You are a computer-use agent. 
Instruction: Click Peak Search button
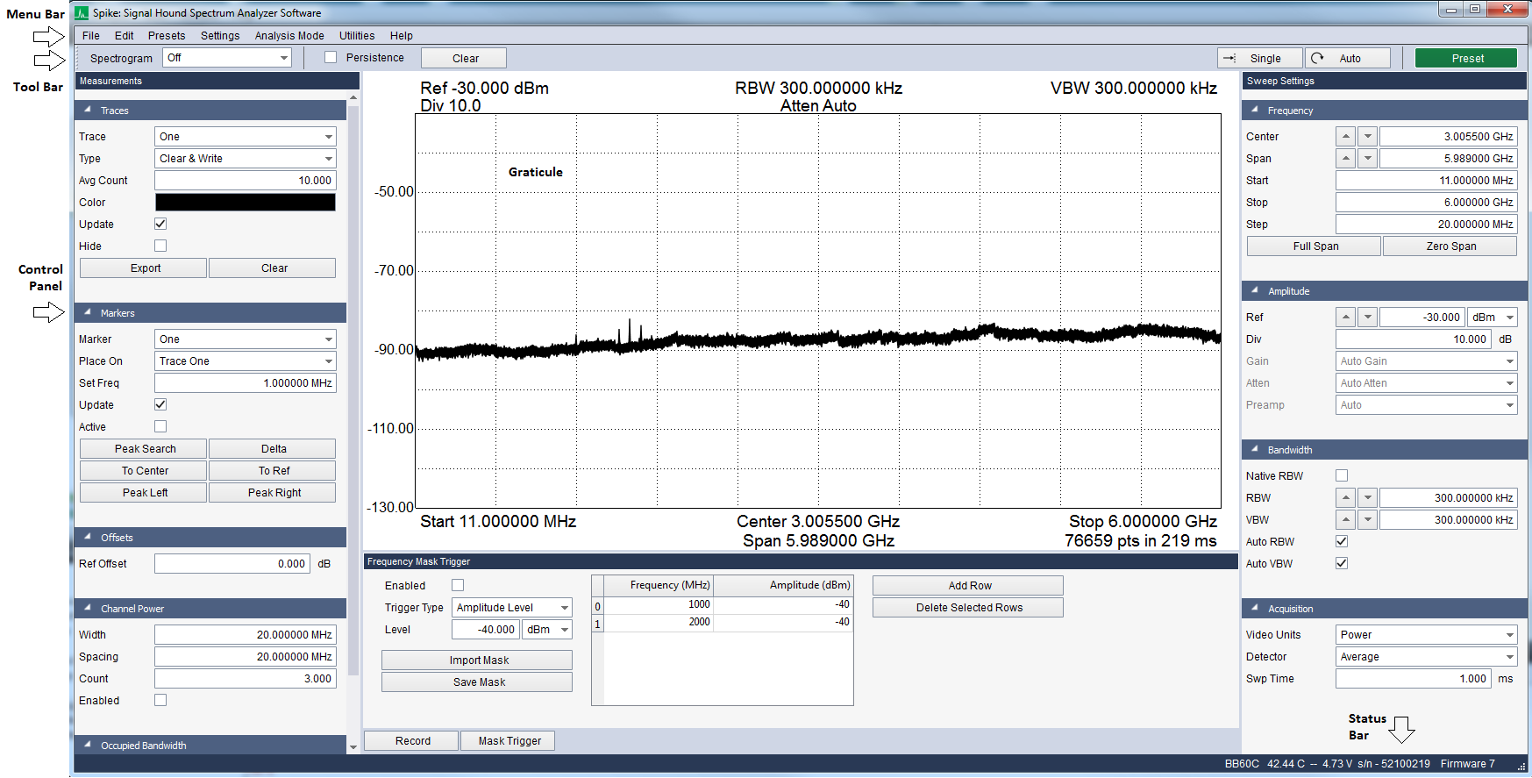144,449
